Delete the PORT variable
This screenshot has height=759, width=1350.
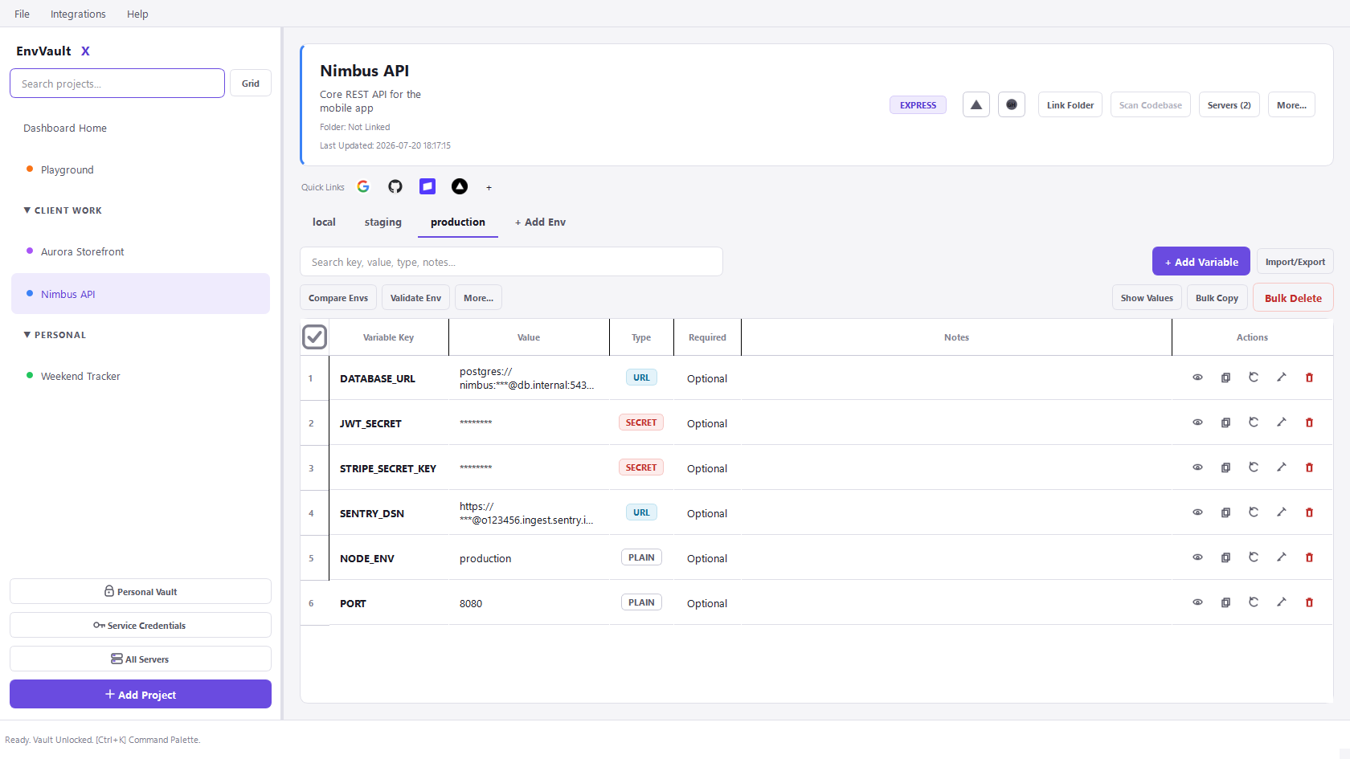tap(1310, 602)
